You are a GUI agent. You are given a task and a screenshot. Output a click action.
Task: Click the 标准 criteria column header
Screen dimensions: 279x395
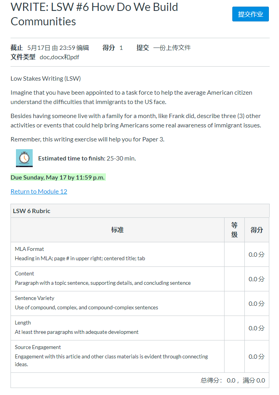(118, 230)
